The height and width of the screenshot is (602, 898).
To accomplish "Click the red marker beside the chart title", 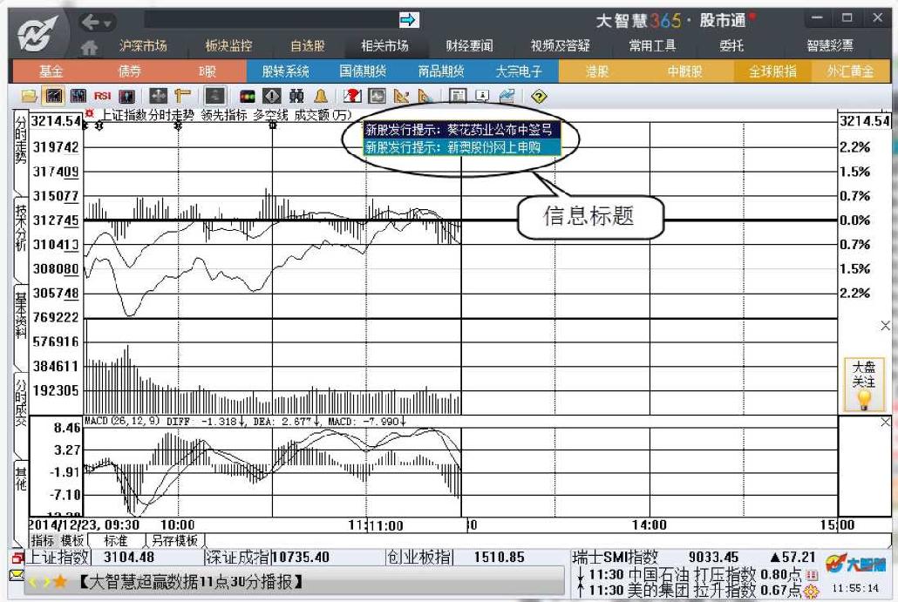I will [x=89, y=114].
